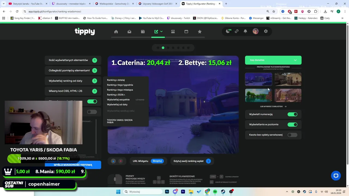The height and width of the screenshot is (196, 349).
Task: Open the "Messenger" bookmark
Action: (256, 18)
